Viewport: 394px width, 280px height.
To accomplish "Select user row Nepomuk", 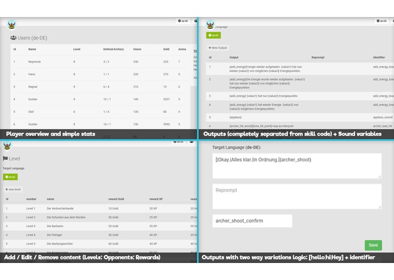I will coord(100,62).
